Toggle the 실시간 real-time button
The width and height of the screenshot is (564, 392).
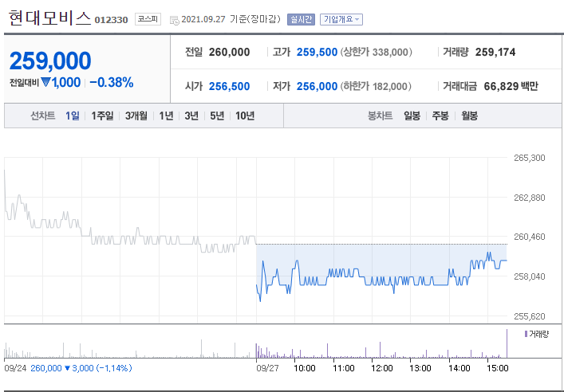pos(301,19)
